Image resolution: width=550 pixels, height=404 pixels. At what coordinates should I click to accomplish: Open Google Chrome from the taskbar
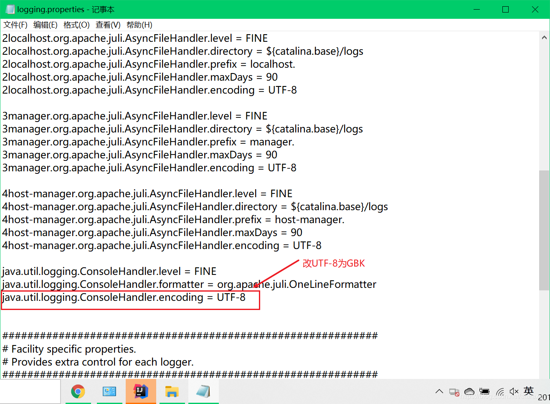pyautogui.click(x=78, y=391)
